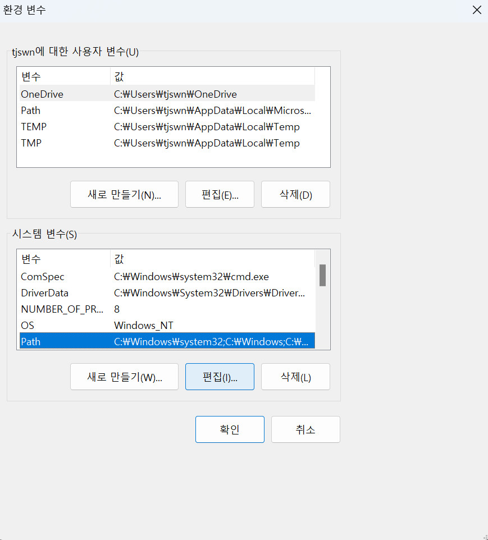
Task: Click the Windows_NT value cell
Action: [x=144, y=326]
